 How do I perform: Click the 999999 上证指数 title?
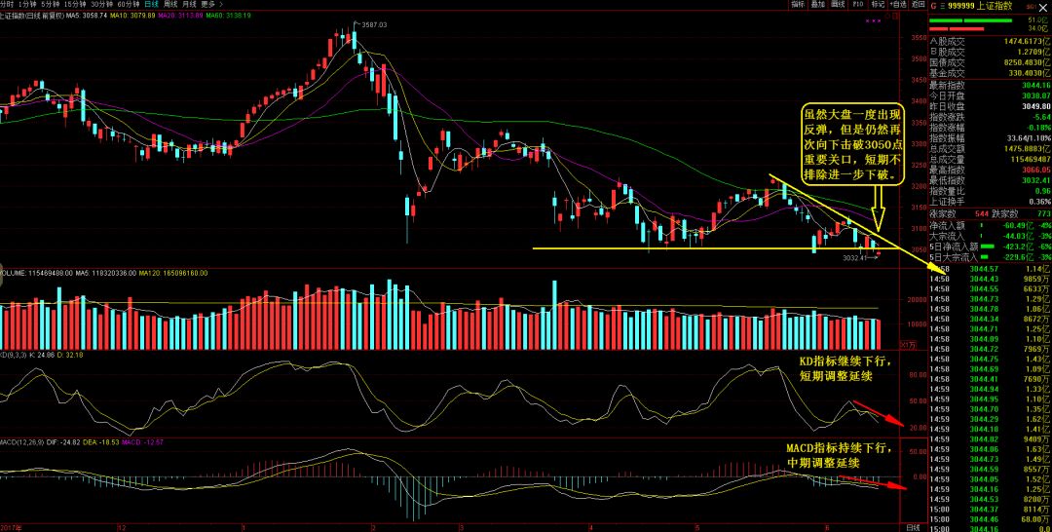[x=980, y=6]
